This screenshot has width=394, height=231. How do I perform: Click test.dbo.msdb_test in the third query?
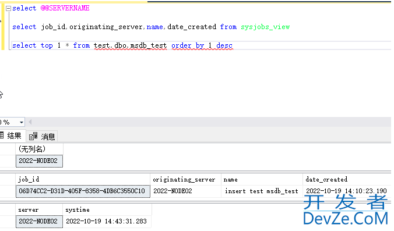point(131,45)
